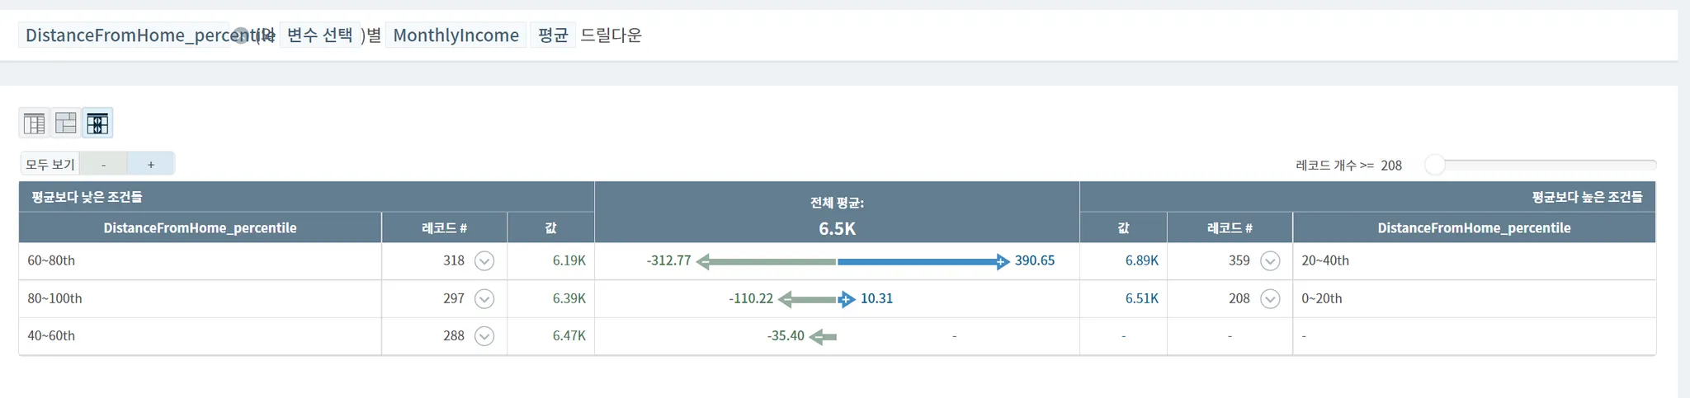Click the 6.89K value for 20~40th
This screenshot has width=1690, height=398.
1141,261
